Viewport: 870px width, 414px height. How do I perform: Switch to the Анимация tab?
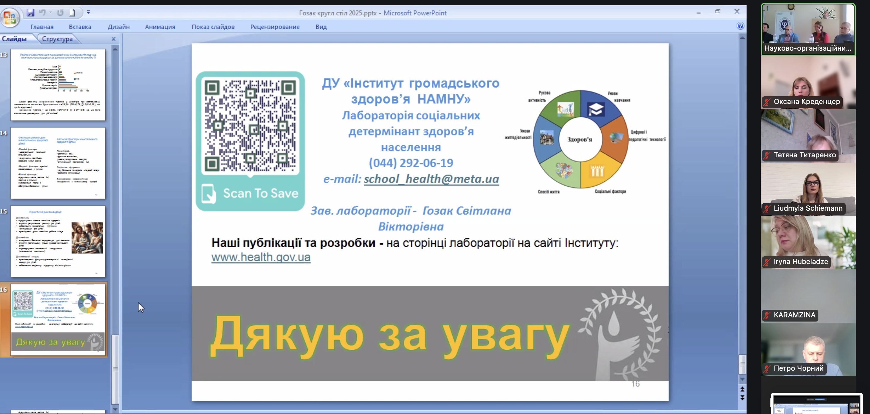tap(160, 27)
